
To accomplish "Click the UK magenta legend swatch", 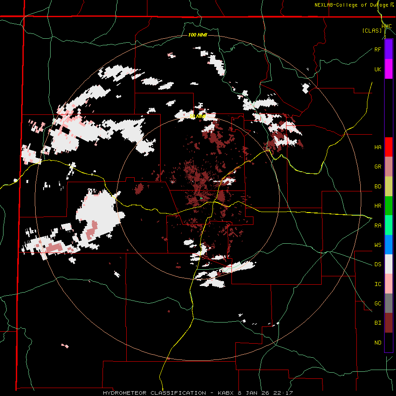I will pos(389,69).
